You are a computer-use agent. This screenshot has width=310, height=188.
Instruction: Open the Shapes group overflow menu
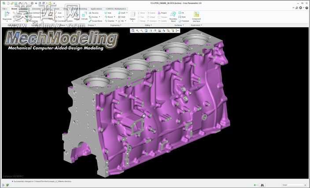[x=92, y=25]
